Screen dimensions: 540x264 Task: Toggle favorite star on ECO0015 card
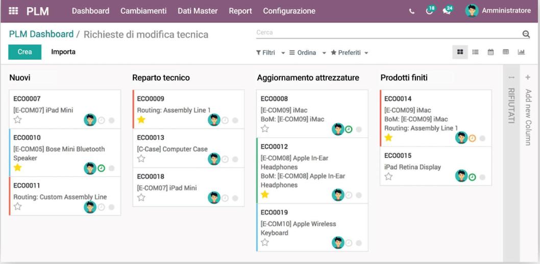[388, 176]
